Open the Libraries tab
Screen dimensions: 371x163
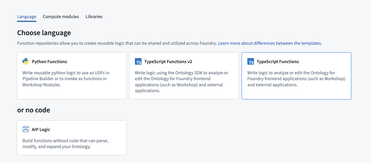pos(94,17)
